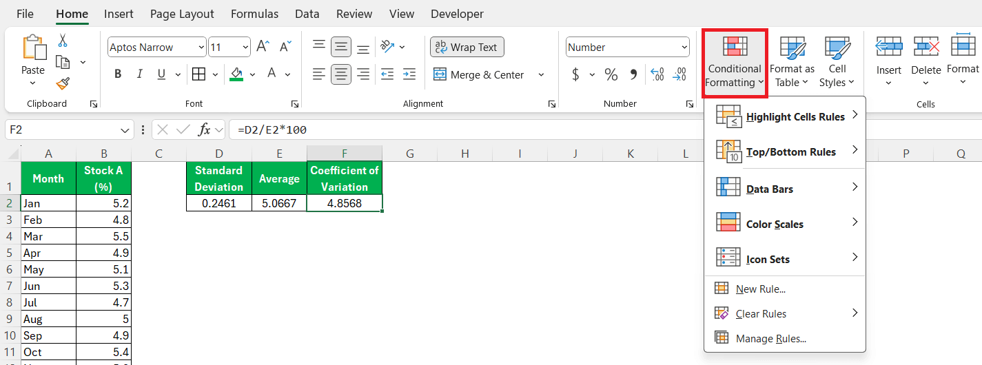
Task: Switch to the Page Layout tab
Action: pyautogui.click(x=182, y=14)
